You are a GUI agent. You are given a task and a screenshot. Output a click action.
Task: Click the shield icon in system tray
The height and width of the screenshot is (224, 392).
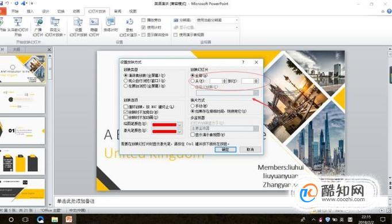click(328, 219)
